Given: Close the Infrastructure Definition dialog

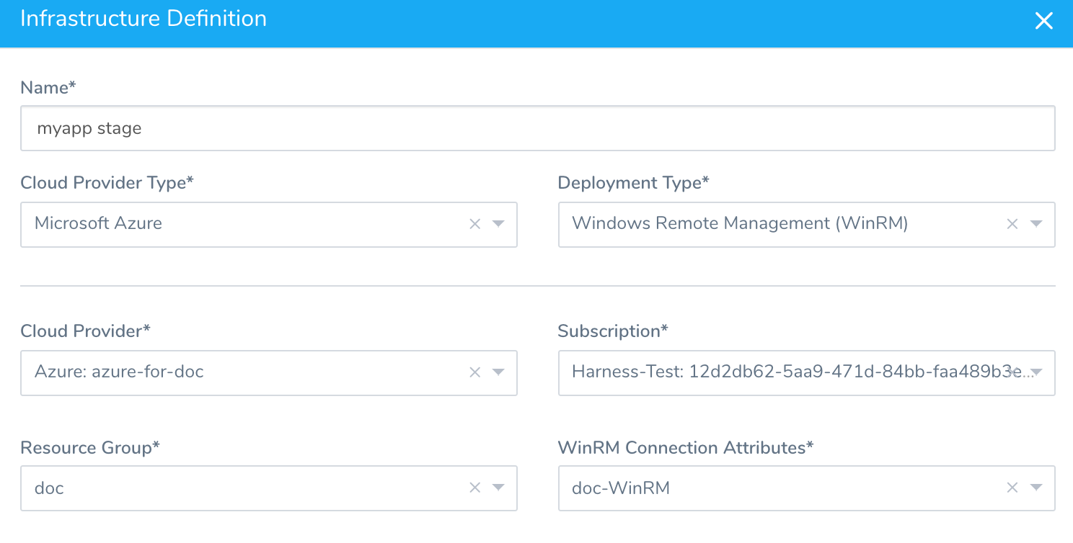Looking at the screenshot, I should pyautogui.click(x=1044, y=21).
